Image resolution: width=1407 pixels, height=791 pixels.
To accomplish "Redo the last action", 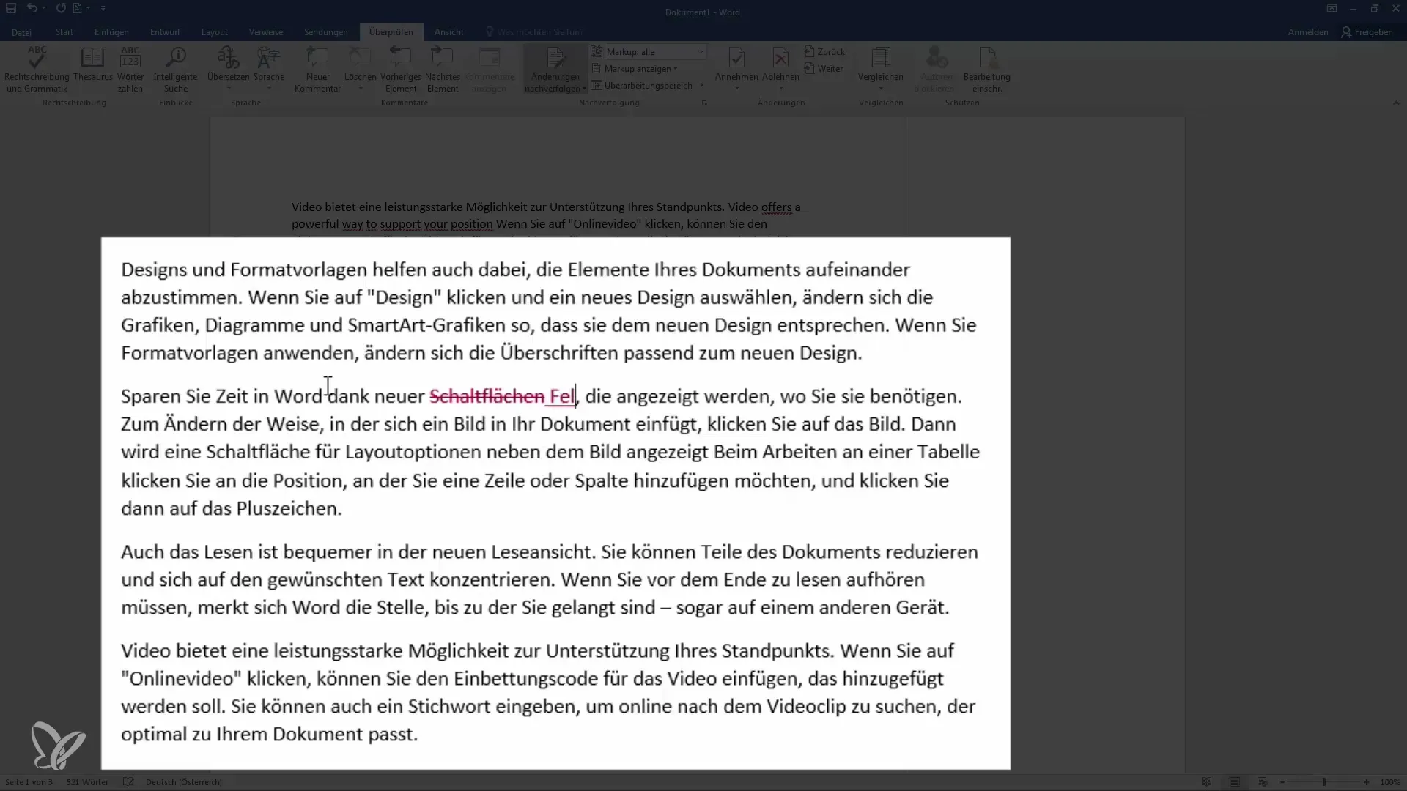I will 61,8.
